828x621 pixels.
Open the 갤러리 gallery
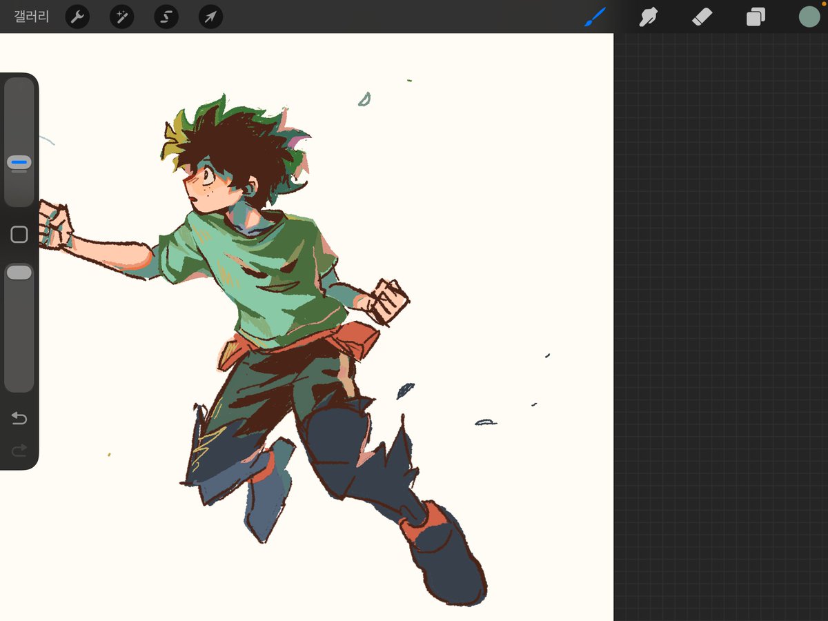[31, 17]
